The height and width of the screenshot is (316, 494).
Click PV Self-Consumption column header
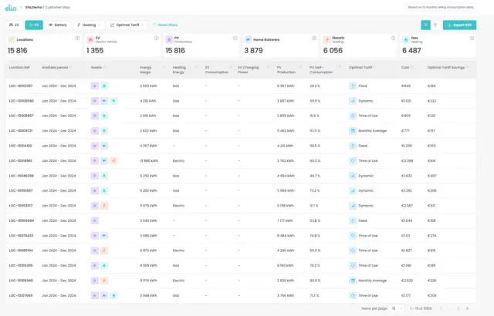pyautogui.click(x=321, y=70)
